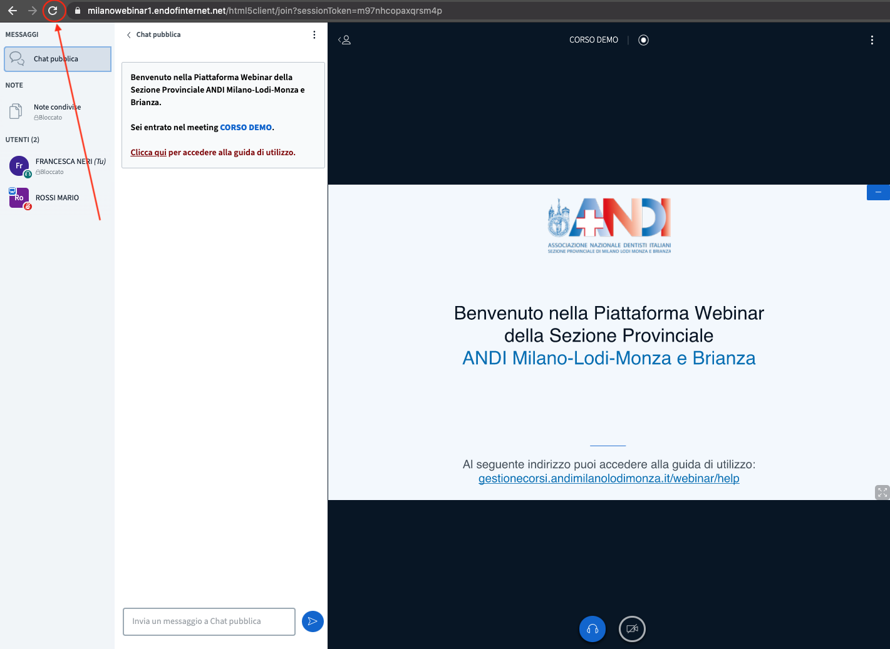Click the recording indicator next to CORSO DEMO
Image resolution: width=890 pixels, height=649 pixels.
pyautogui.click(x=643, y=40)
